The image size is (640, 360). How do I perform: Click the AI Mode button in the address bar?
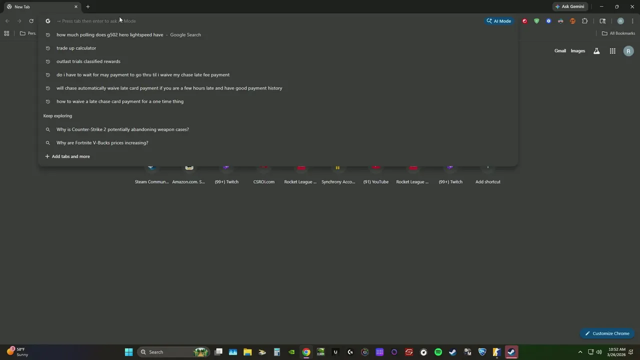click(x=499, y=21)
